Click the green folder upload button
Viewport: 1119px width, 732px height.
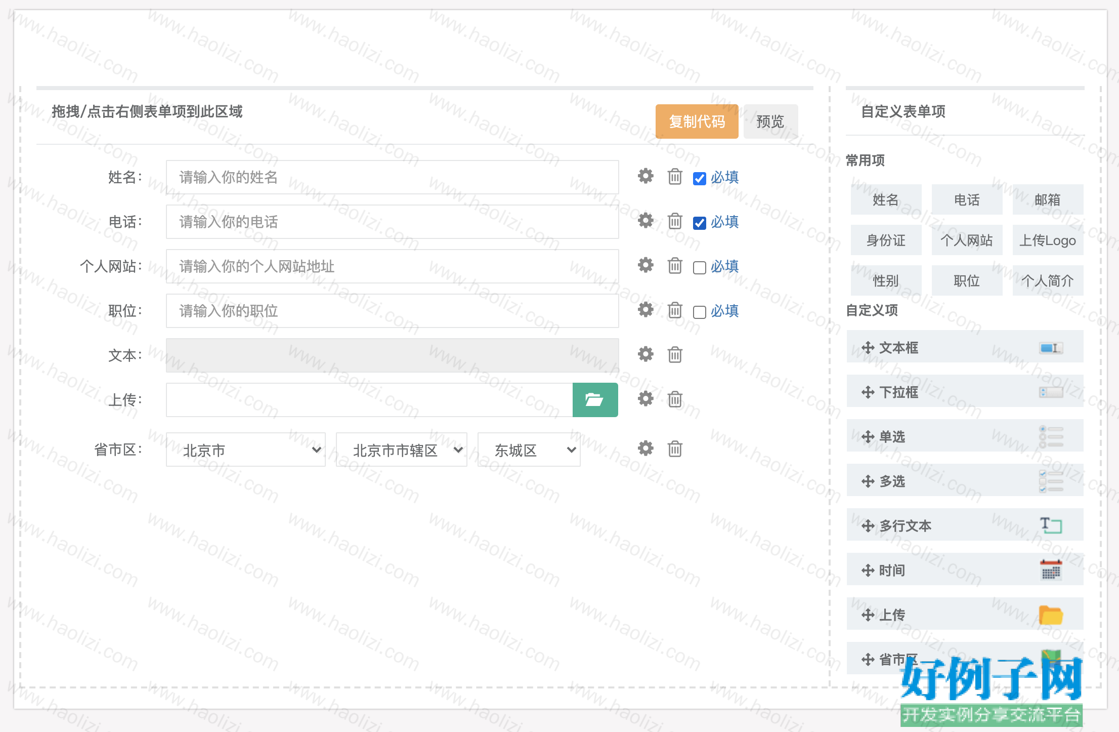595,400
